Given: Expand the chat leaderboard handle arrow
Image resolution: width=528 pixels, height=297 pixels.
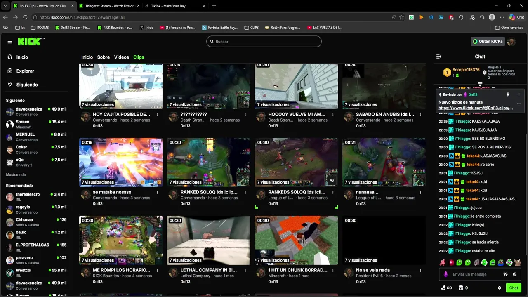Looking at the screenshot, I should tap(480, 84).
